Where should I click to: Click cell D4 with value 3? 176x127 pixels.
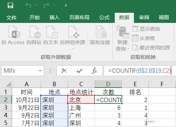coord(108,115)
